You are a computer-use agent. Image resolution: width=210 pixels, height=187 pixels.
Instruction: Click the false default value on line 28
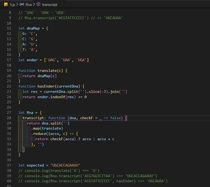tap(115, 118)
